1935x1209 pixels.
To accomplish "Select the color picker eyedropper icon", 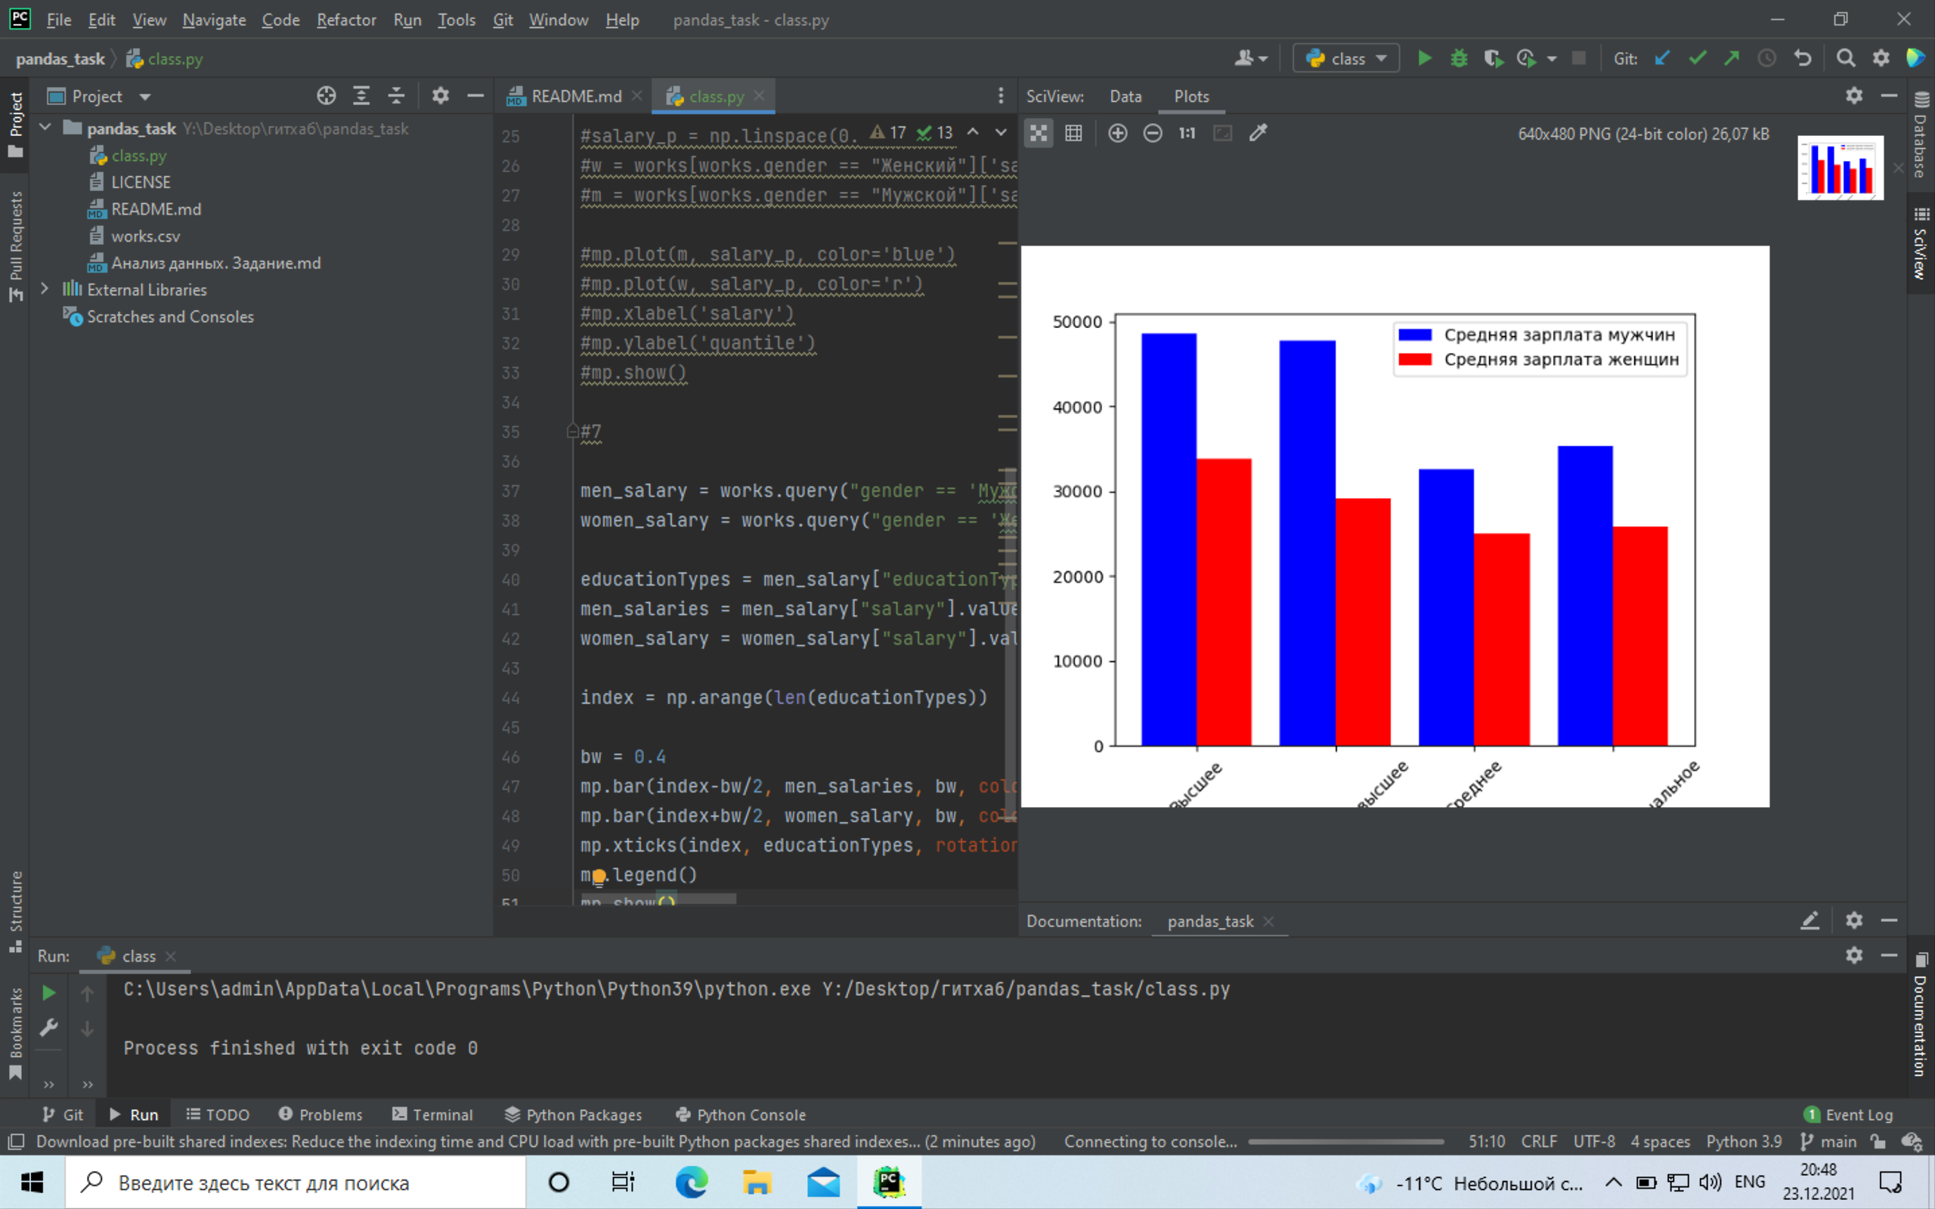I will click(x=1258, y=133).
